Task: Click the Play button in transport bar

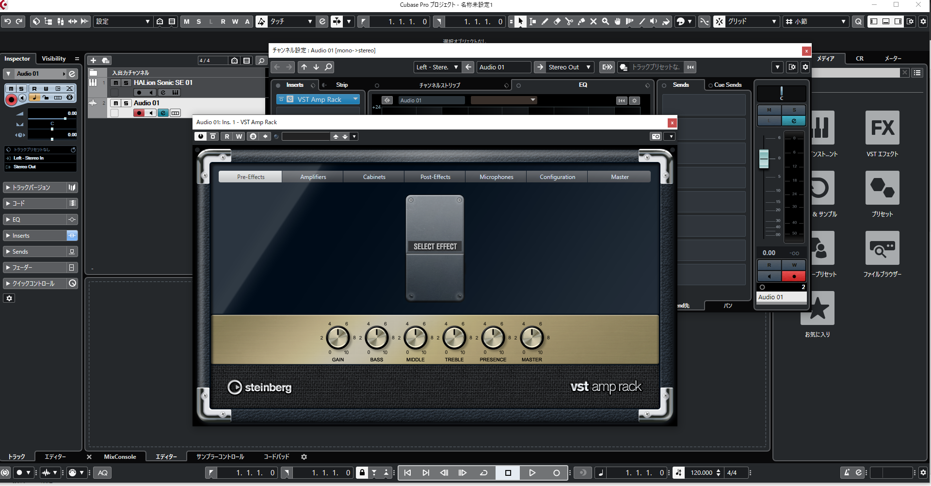Action: (532, 473)
